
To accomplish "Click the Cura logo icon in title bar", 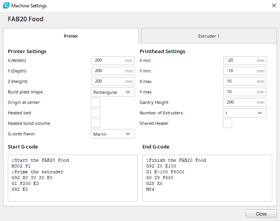I will tap(6, 6).
